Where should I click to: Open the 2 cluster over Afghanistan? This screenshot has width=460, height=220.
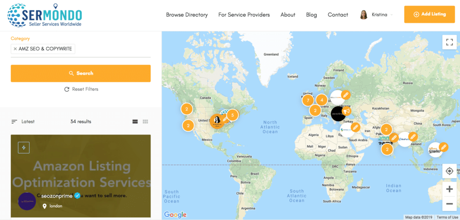pyautogui.click(x=386, y=129)
